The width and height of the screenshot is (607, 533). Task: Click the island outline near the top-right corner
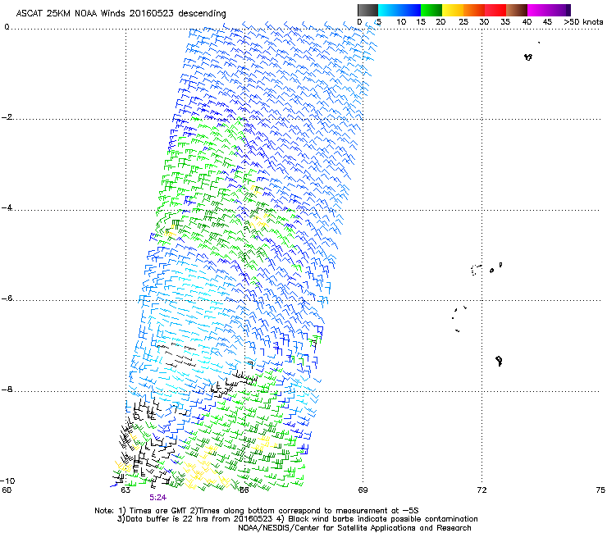click(528, 57)
